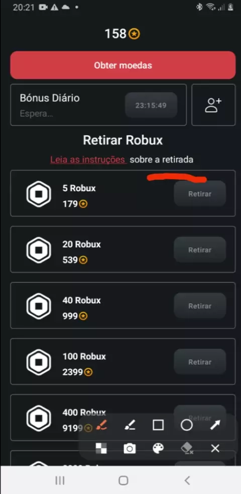Choose the rectangle shape tool
Image resolution: width=241 pixels, height=494 pixels.
pyautogui.click(x=158, y=425)
